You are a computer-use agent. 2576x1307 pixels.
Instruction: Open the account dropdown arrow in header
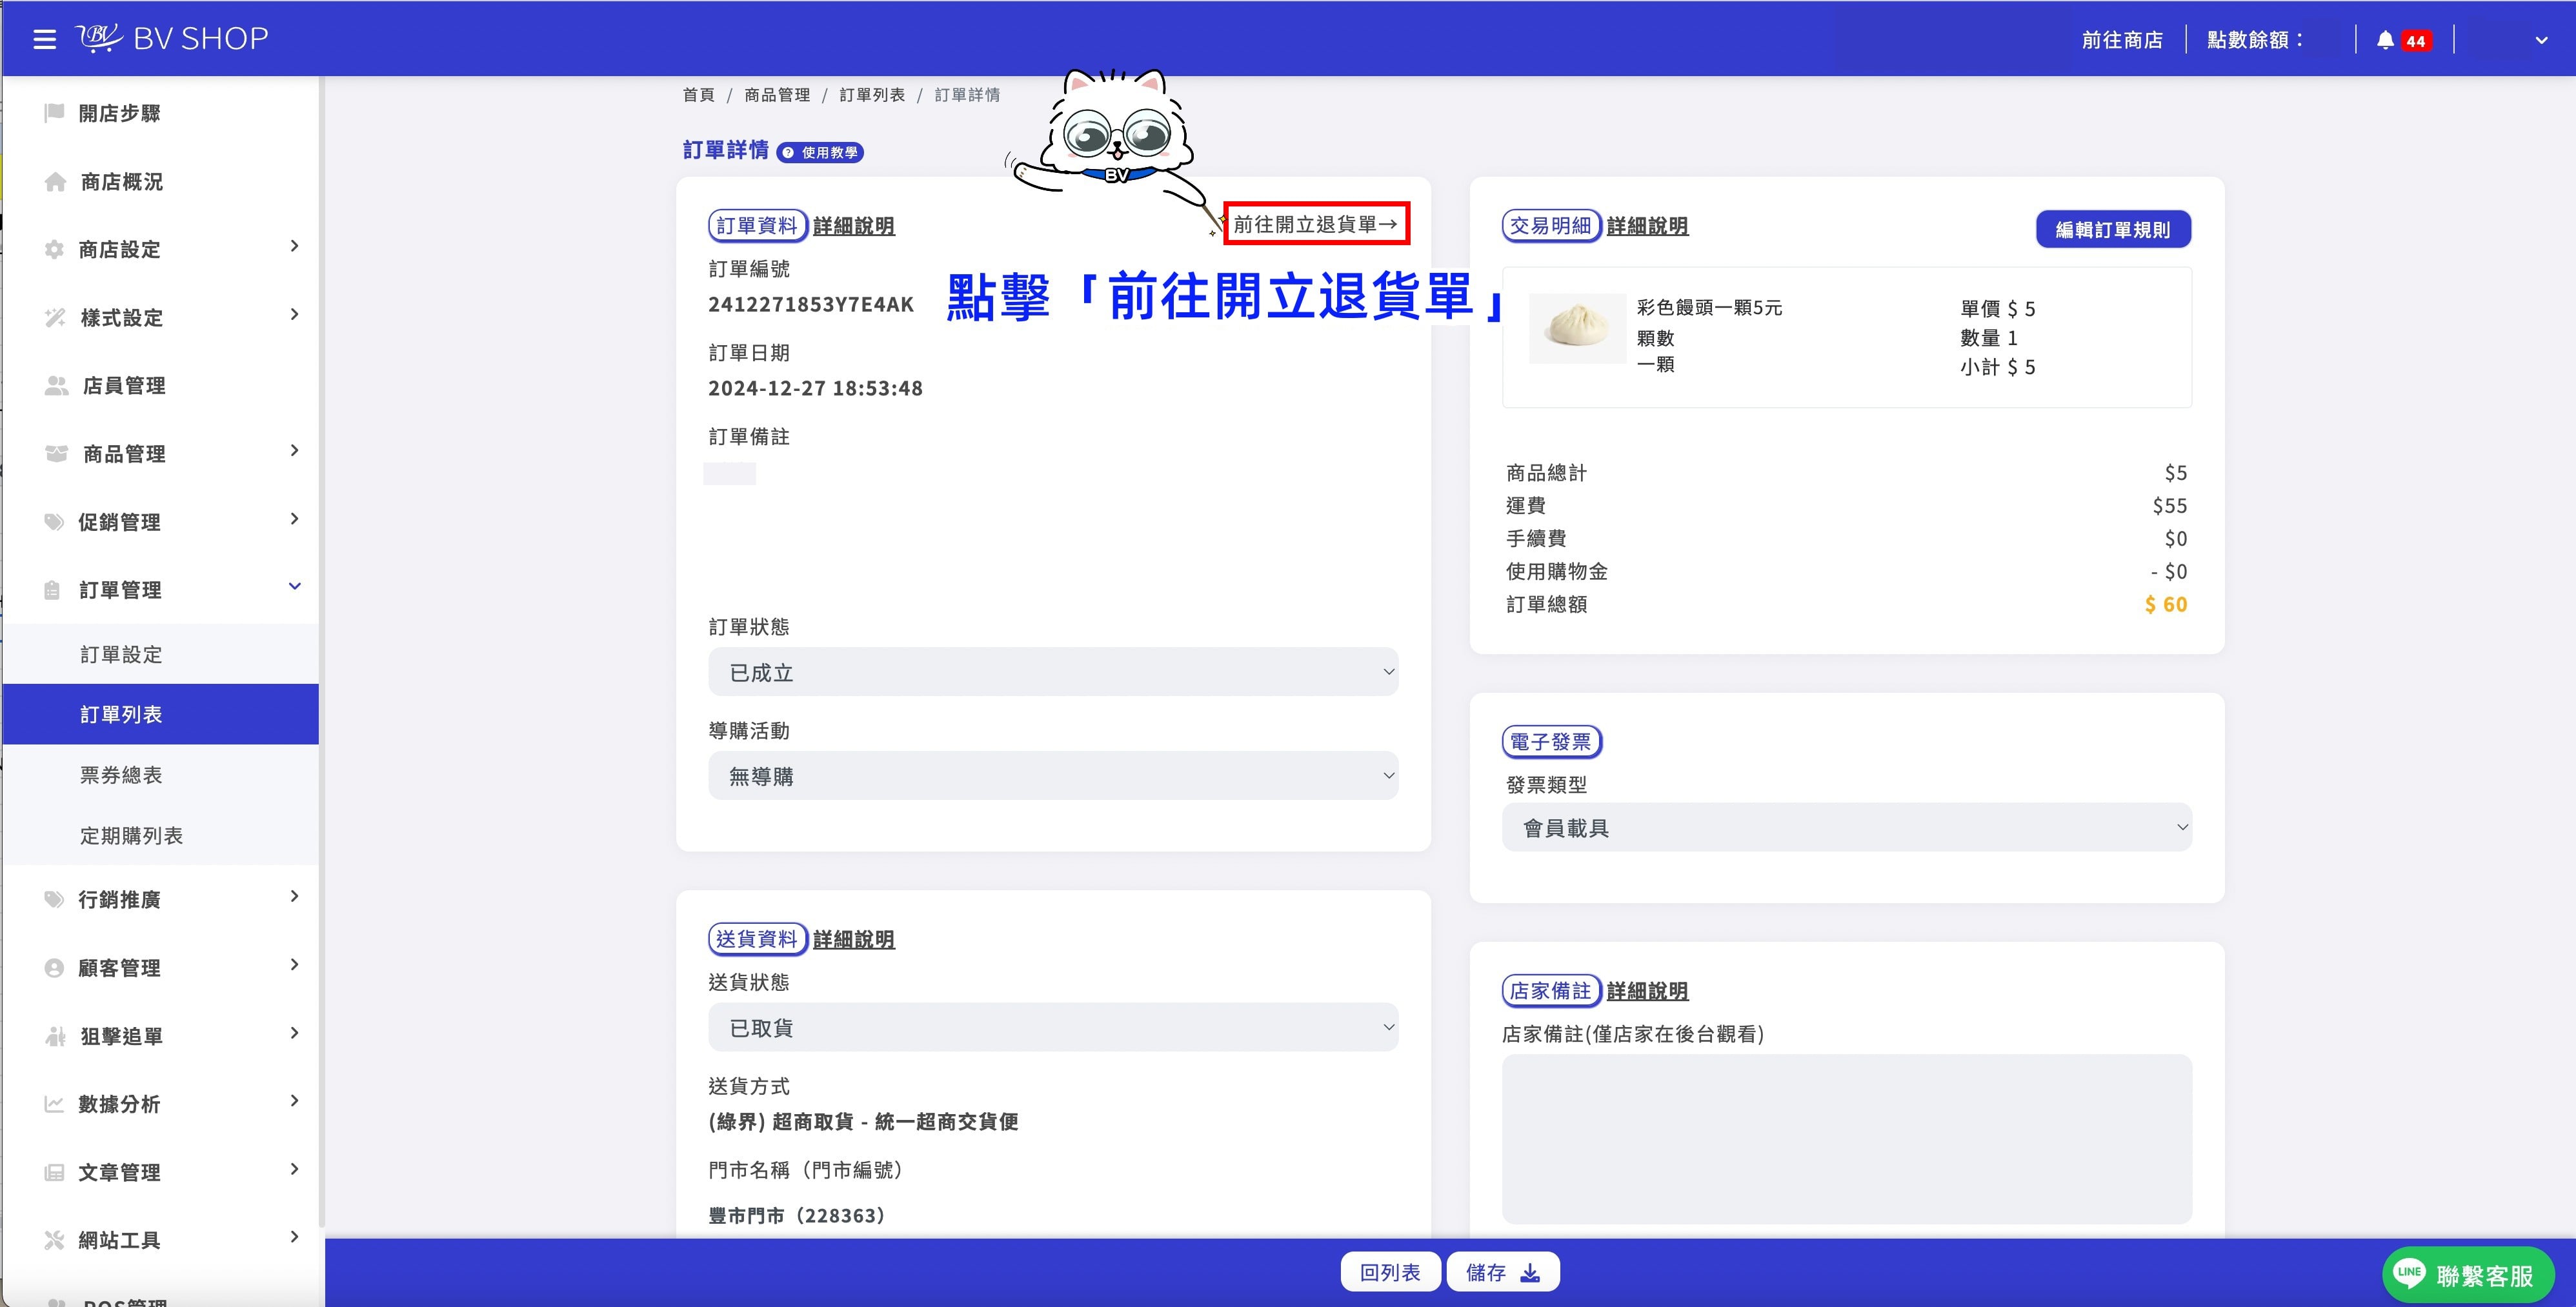pos(2541,40)
